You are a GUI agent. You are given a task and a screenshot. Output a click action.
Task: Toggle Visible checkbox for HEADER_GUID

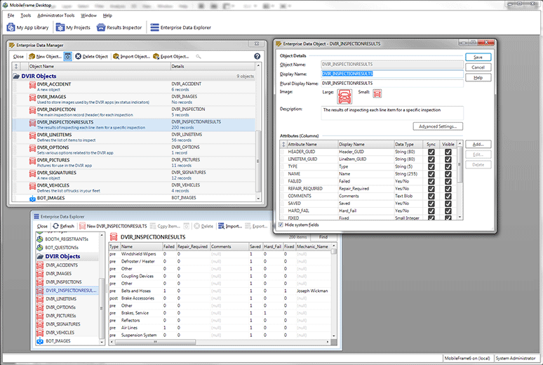tap(448, 152)
